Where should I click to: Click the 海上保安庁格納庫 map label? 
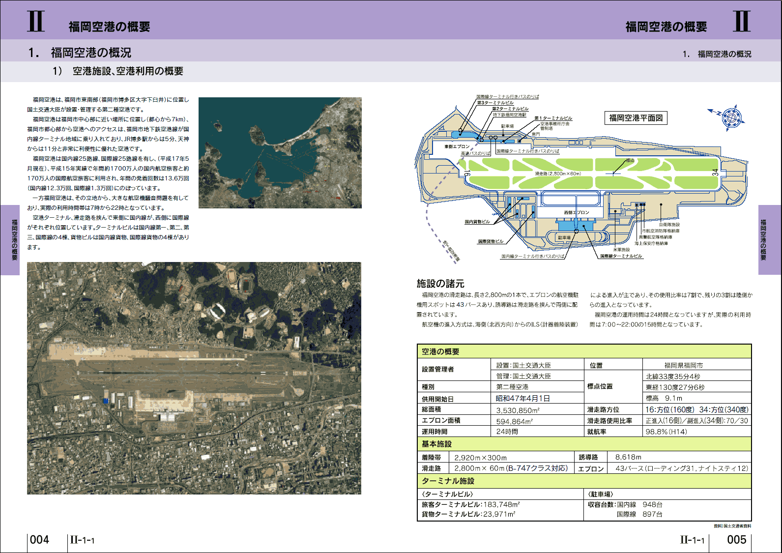(x=651, y=243)
